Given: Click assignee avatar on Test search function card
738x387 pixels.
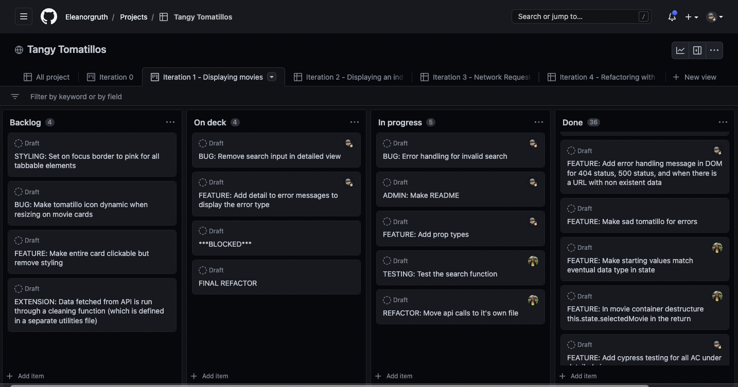Looking at the screenshot, I should (x=533, y=261).
